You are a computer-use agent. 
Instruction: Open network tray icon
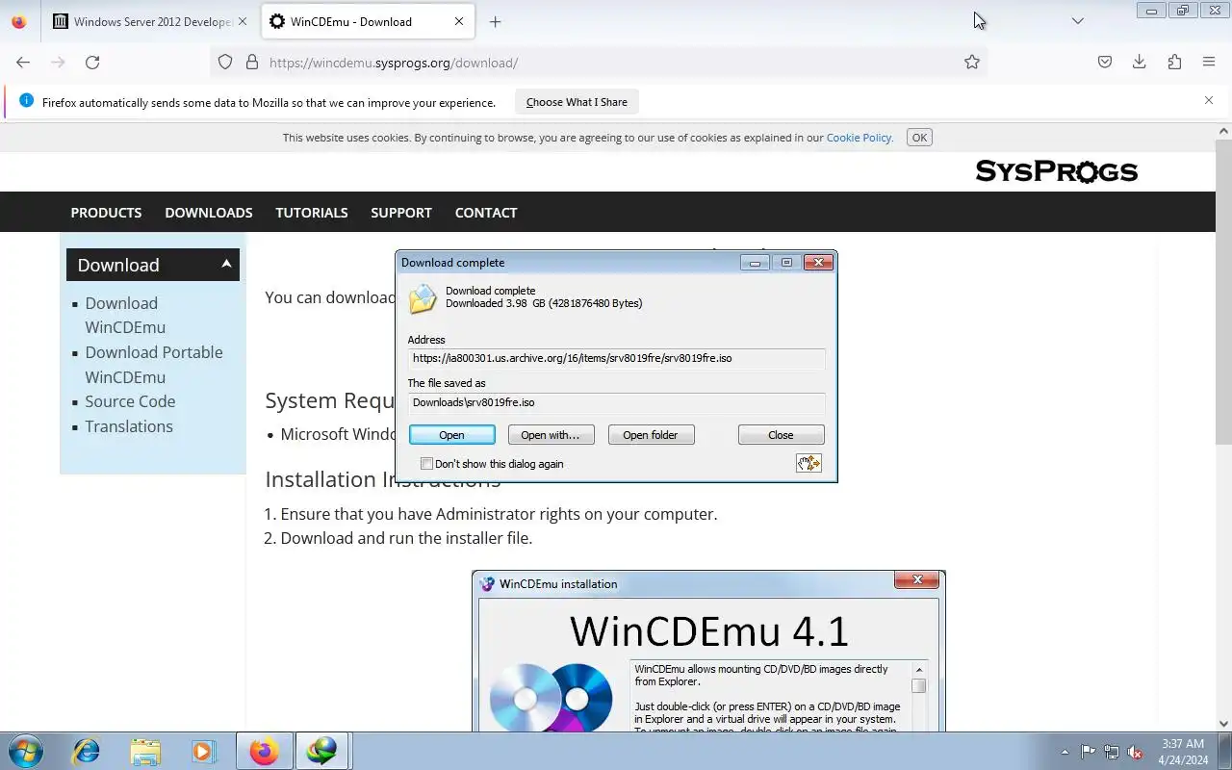tap(1112, 752)
